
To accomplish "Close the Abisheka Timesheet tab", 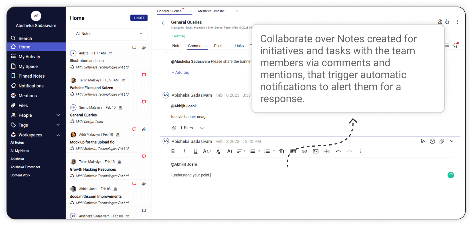I will 236,11.
